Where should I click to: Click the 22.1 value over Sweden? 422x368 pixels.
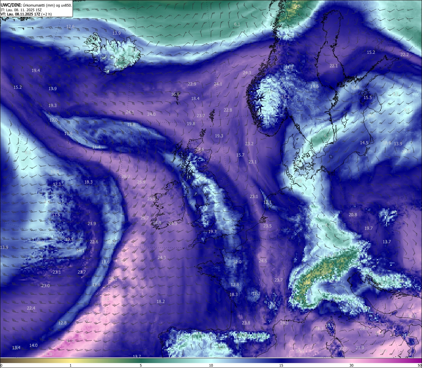tap(334, 66)
